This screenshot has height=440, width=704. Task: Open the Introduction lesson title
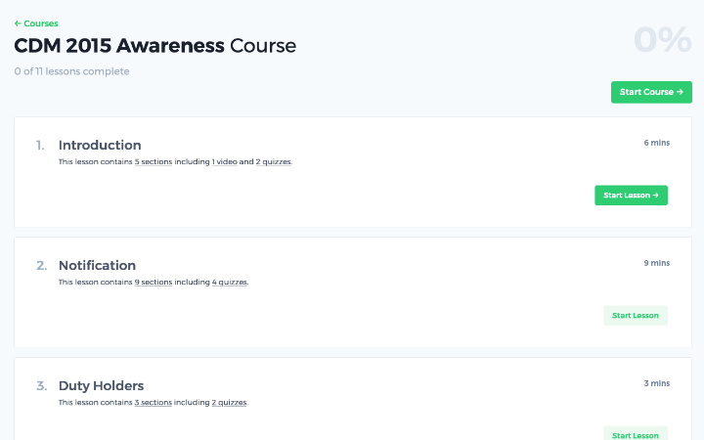(100, 145)
